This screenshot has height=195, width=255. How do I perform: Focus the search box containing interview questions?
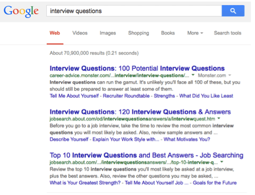coord(134,11)
